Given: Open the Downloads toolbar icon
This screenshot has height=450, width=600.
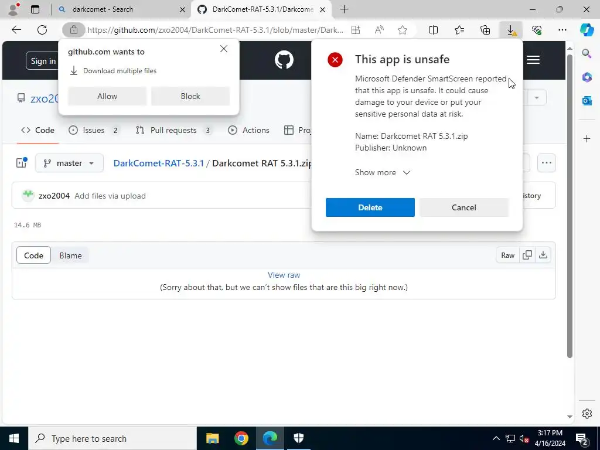Looking at the screenshot, I should pyautogui.click(x=511, y=30).
